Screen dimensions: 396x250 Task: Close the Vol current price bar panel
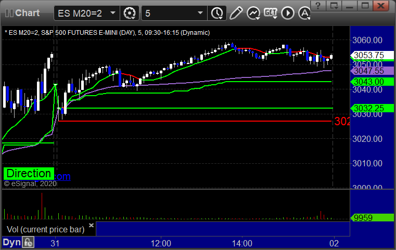tap(92, 225)
